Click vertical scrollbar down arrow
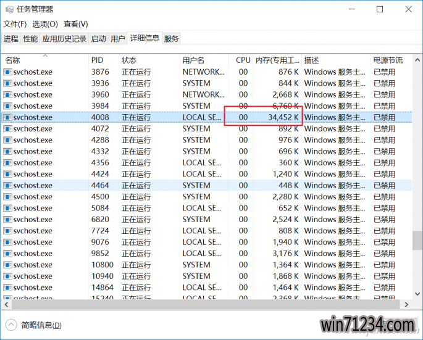Screen dimensions: 423x340 pos(417,294)
